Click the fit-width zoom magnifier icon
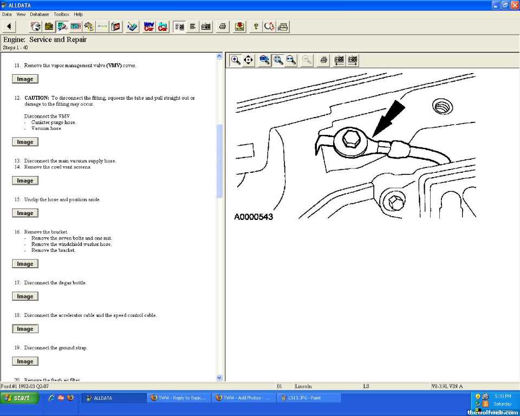Viewport: 520px width, 416px height. [x=291, y=60]
